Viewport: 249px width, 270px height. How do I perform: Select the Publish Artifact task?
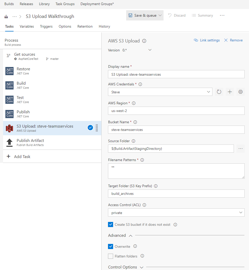pos(52,142)
